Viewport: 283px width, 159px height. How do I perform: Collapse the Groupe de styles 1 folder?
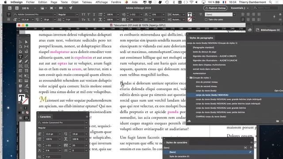pos(188,78)
